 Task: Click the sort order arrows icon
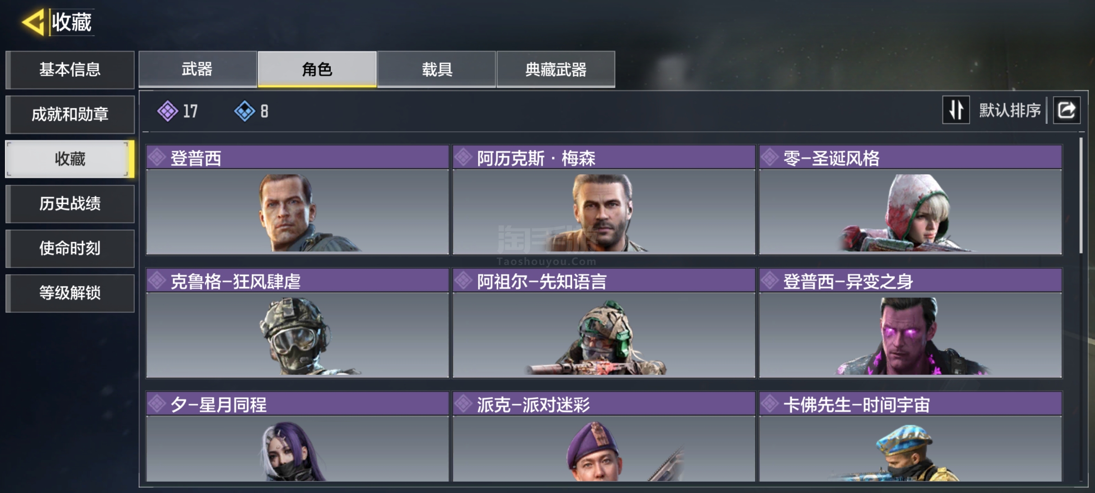pyautogui.click(x=955, y=110)
